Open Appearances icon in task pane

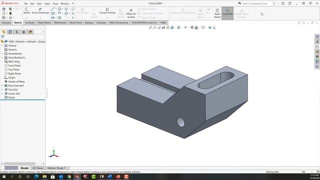pos(317,56)
